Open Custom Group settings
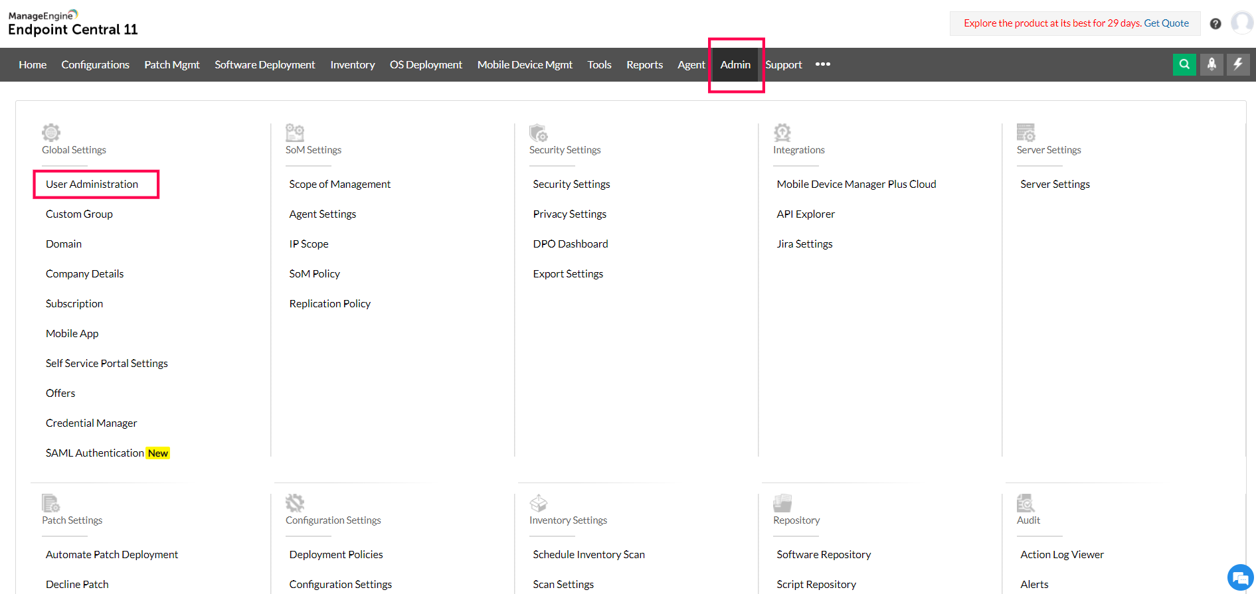This screenshot has width=1256, height=594. [x=79, y=214]
